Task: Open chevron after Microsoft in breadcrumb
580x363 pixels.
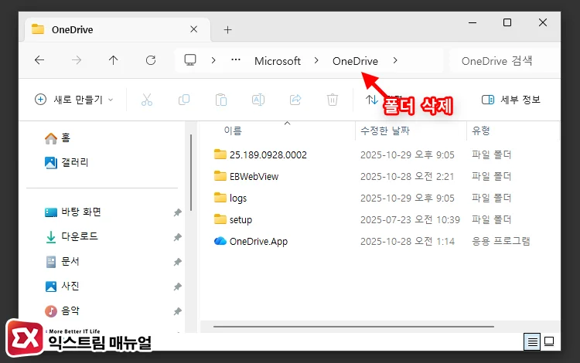Action: point(316,60)
